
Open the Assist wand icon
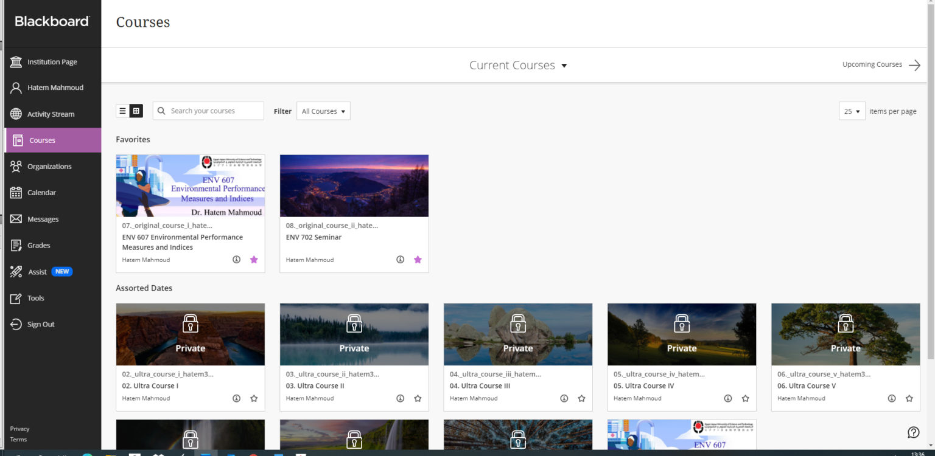coord(16,272)
